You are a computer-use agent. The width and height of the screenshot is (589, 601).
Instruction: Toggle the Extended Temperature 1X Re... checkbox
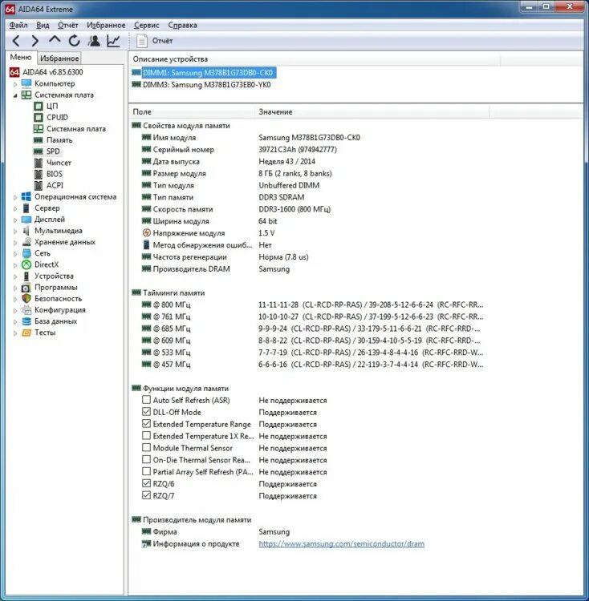[146, 435]
